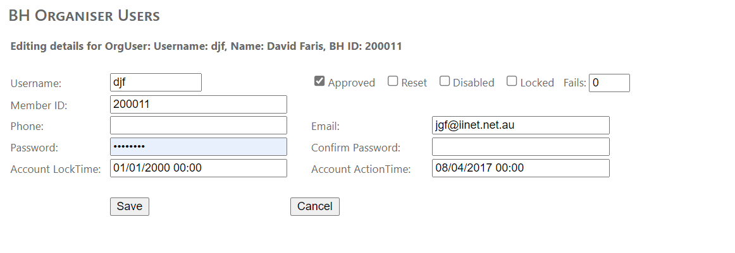Image resolution: width=735 pixels, height=253 pixels.
Task: Tick the Approved checkbox
Action: (x=319, y=81)
